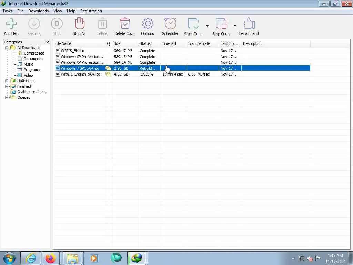
Task: Open the File menu
Action: (x=20, y=11)
